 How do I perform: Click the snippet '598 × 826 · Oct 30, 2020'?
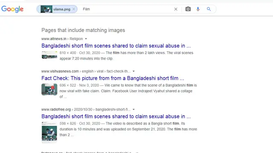80,124
